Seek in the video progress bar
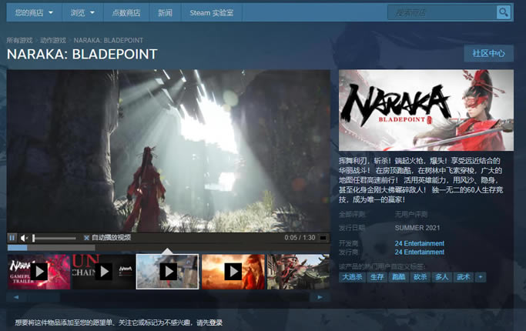Screen dimensions: 526x331 point(169,248)
